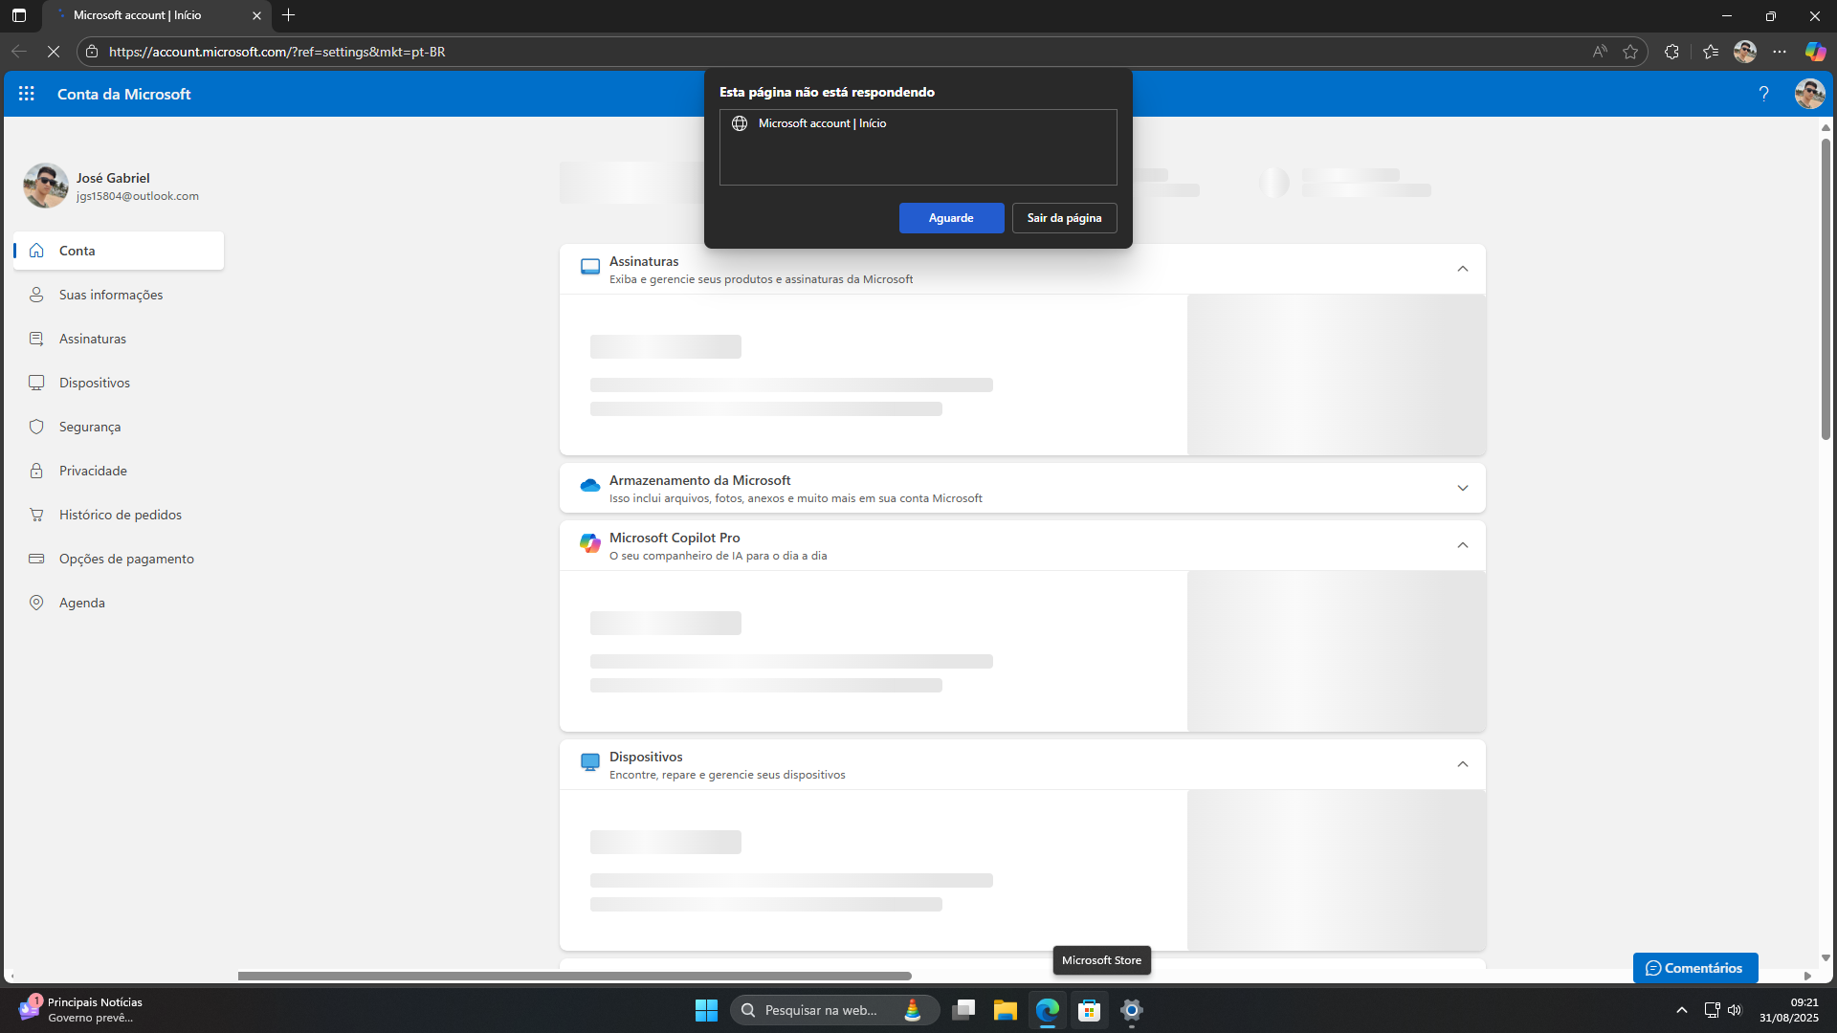Open the Copilot sidebar
The height and width of the screenshot is (1033, 1837).
pos(1815,52)
